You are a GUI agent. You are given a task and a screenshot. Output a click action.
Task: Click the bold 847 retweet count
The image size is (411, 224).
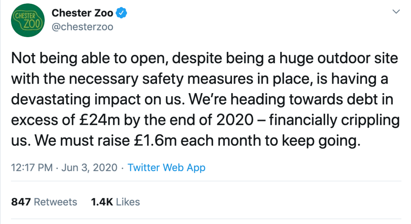tap(20, 202)
